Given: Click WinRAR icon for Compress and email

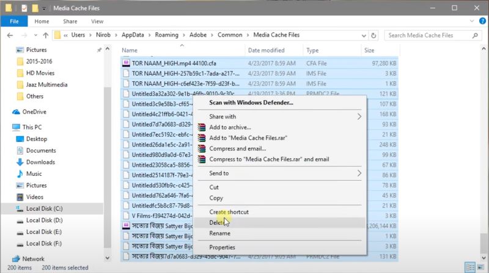Looking at the screenshot, I should pos(202,148).
